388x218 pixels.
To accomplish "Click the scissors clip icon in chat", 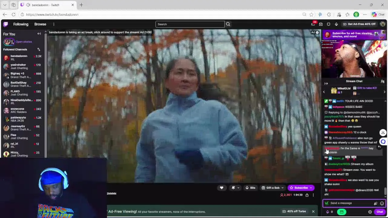I will (x=383, y=133).
